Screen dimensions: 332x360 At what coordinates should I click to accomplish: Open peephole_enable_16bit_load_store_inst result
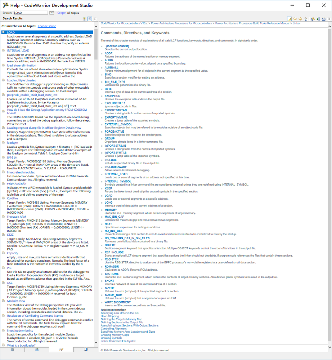click(32, 95)
